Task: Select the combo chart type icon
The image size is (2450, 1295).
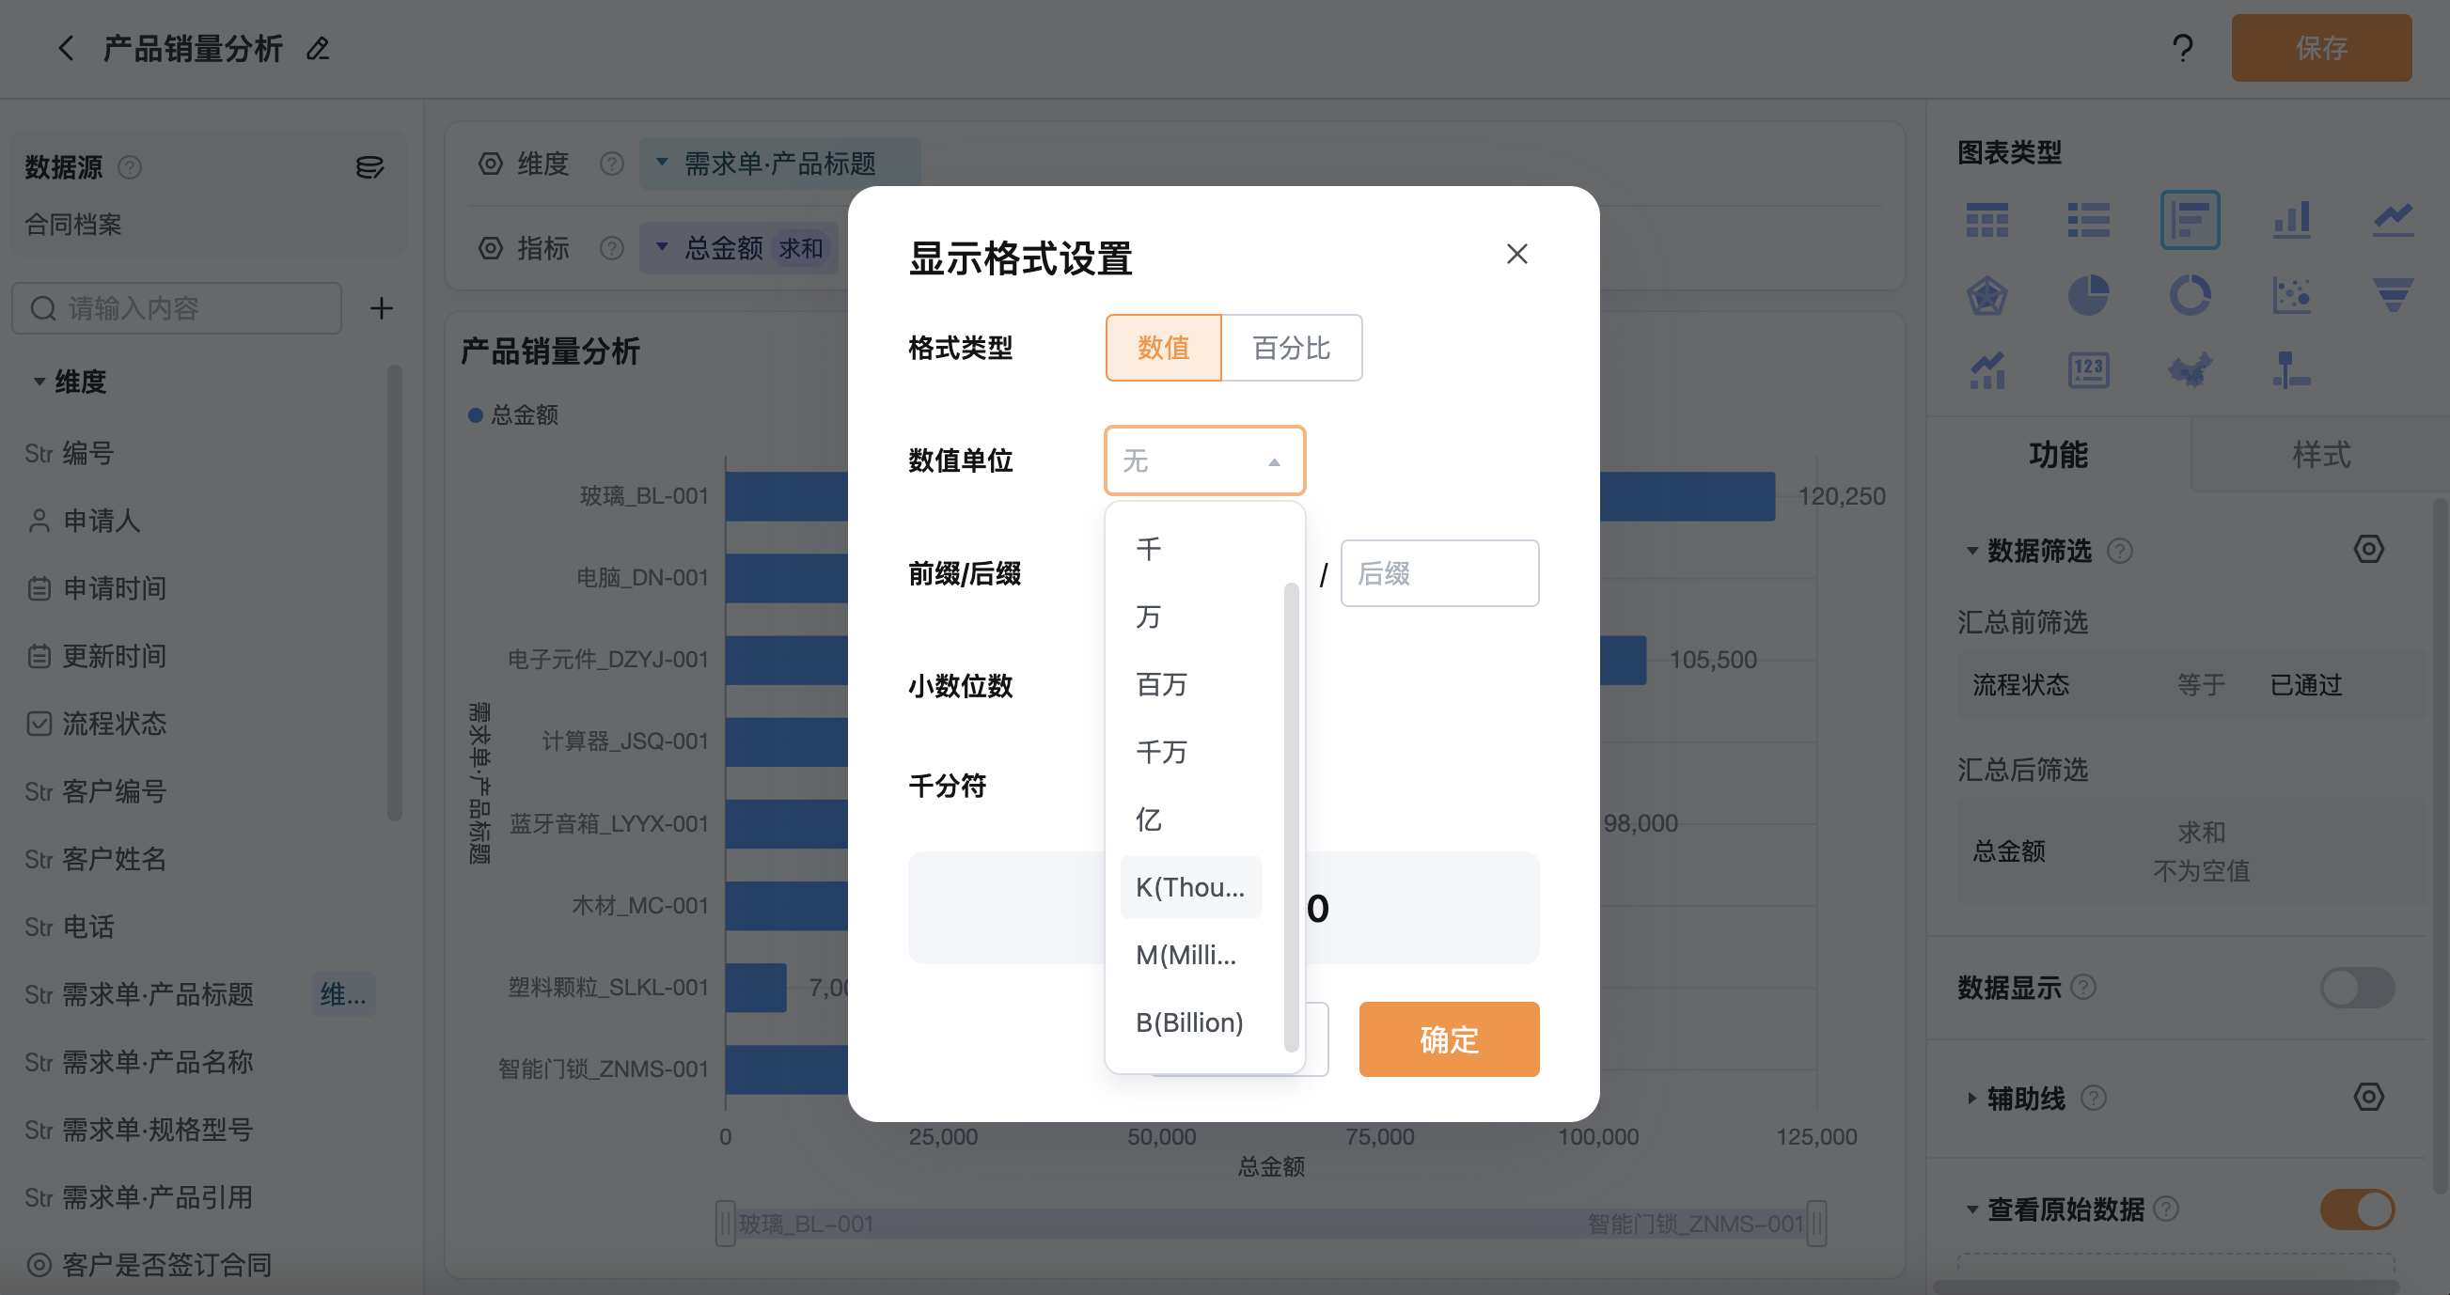Action: (x=1987, y=370)
